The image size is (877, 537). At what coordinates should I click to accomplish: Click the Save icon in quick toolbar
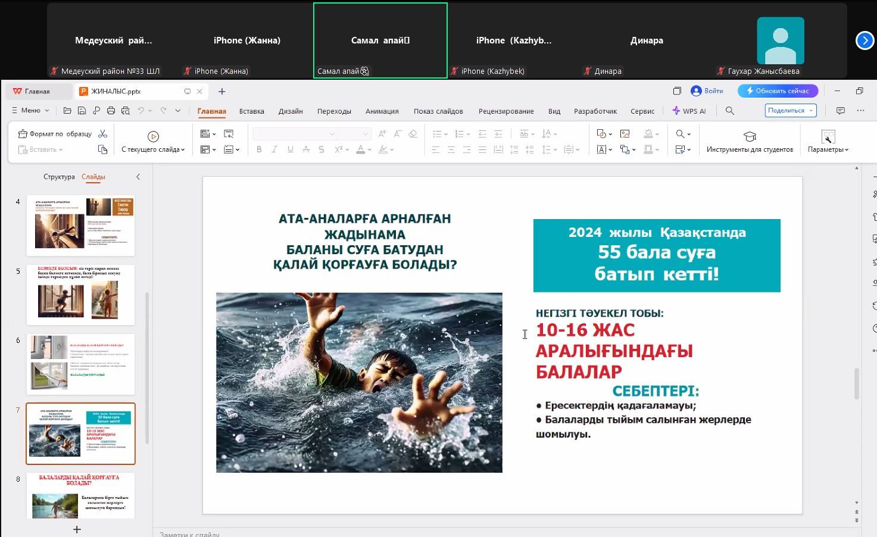(82, 111)
